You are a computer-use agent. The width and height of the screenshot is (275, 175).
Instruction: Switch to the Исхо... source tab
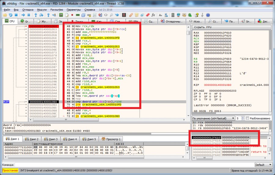click(195, 21)
